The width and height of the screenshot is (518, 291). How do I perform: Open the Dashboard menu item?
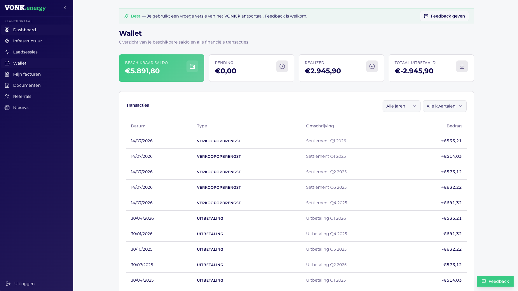click(x=36, y=30)
